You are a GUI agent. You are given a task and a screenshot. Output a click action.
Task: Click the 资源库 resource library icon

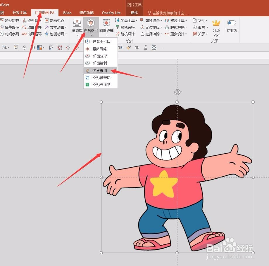77,23
